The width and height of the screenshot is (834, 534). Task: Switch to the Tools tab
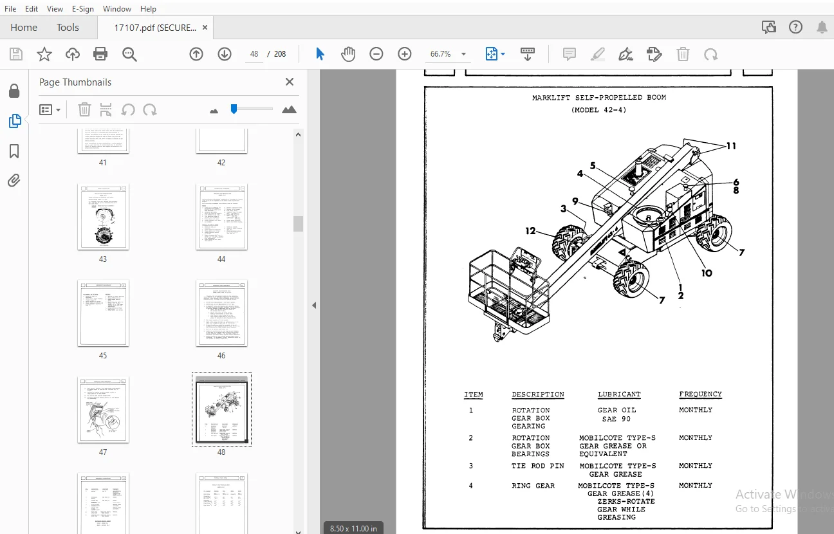point(68,27)
